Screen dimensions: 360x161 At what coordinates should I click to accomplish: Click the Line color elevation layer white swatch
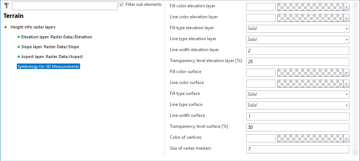[x=260, y=18]
